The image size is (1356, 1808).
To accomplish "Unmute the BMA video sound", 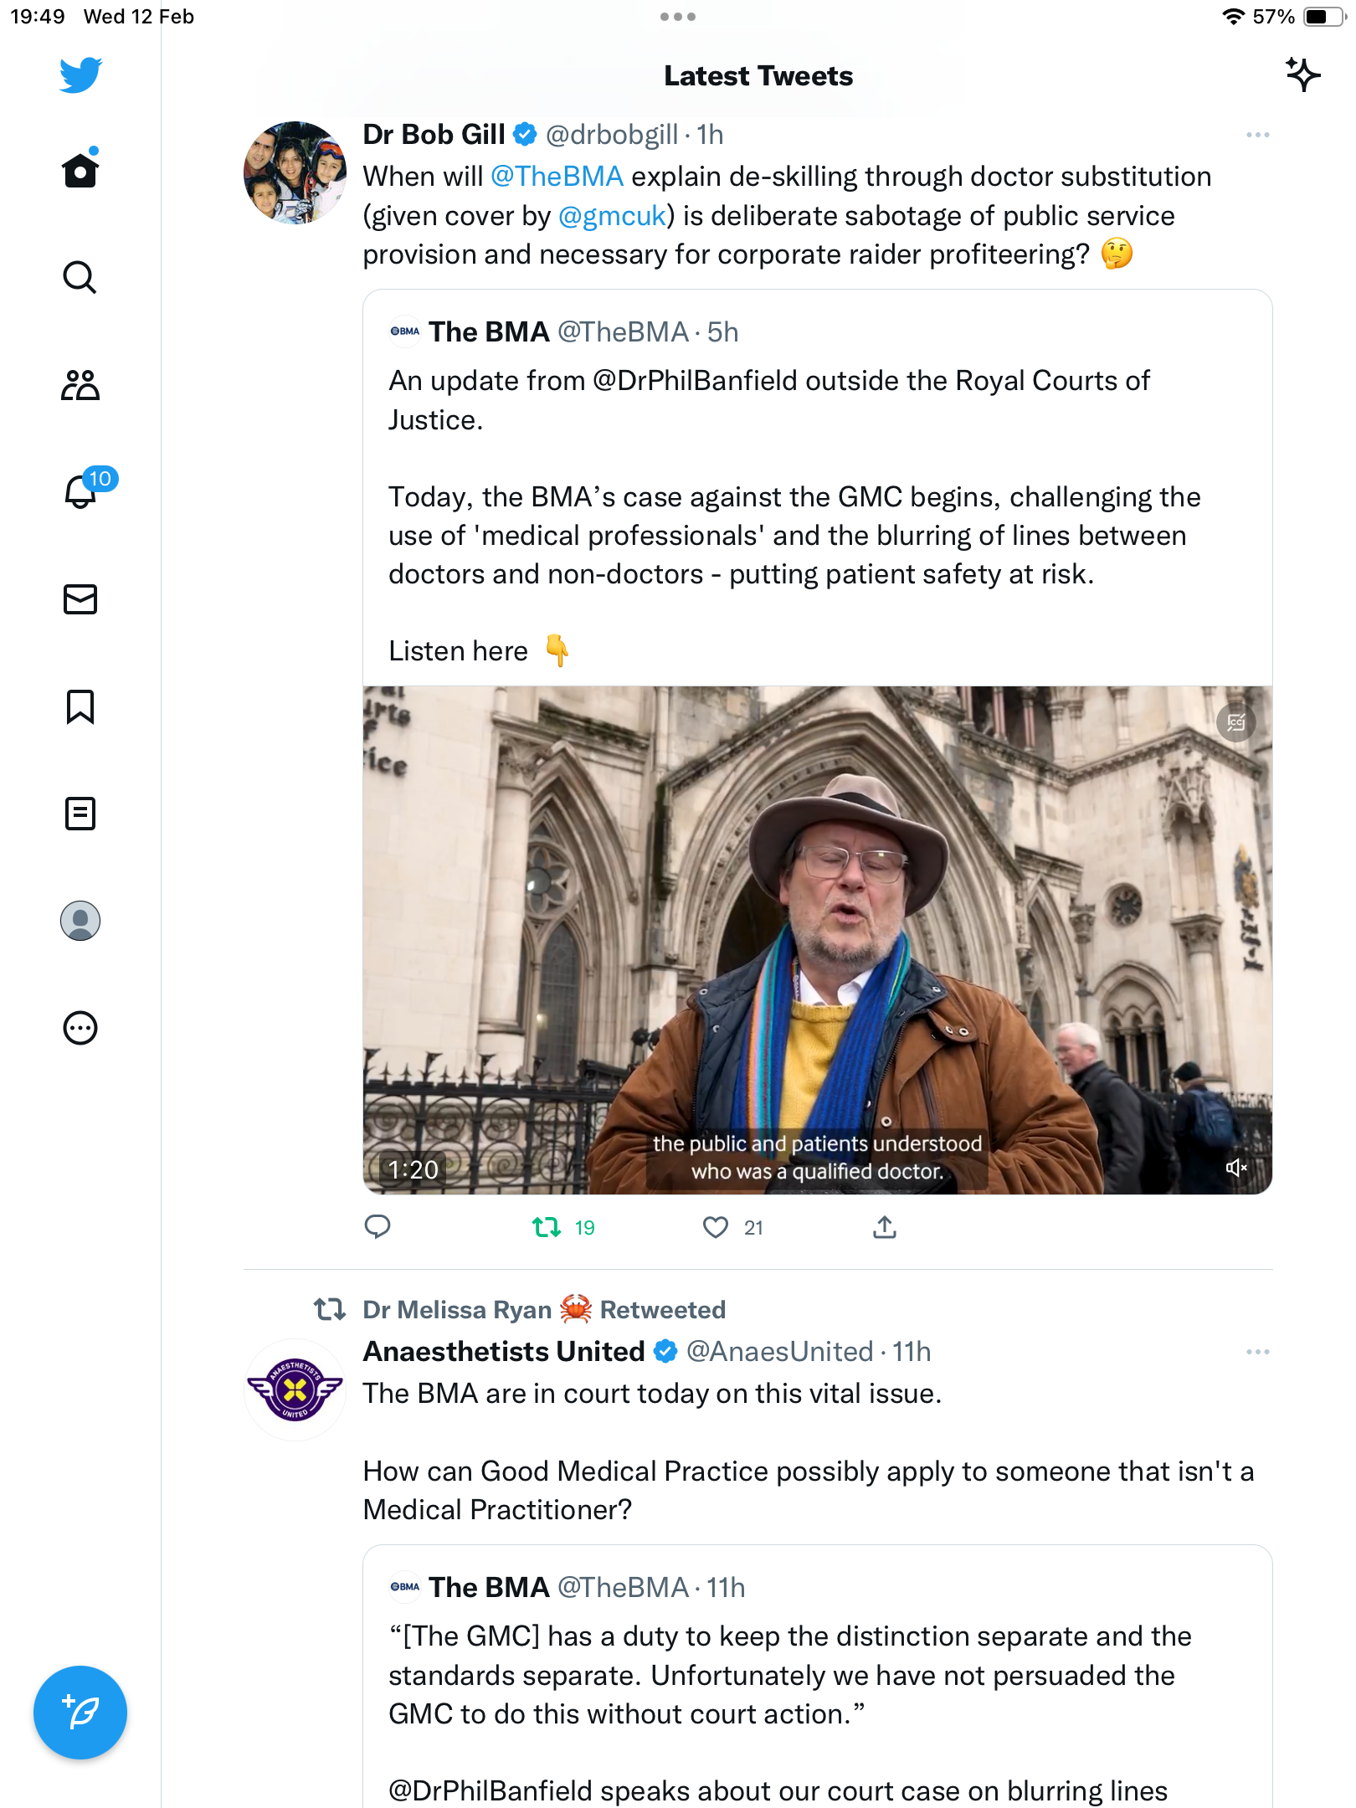I will click(x=1235, y=1168).
